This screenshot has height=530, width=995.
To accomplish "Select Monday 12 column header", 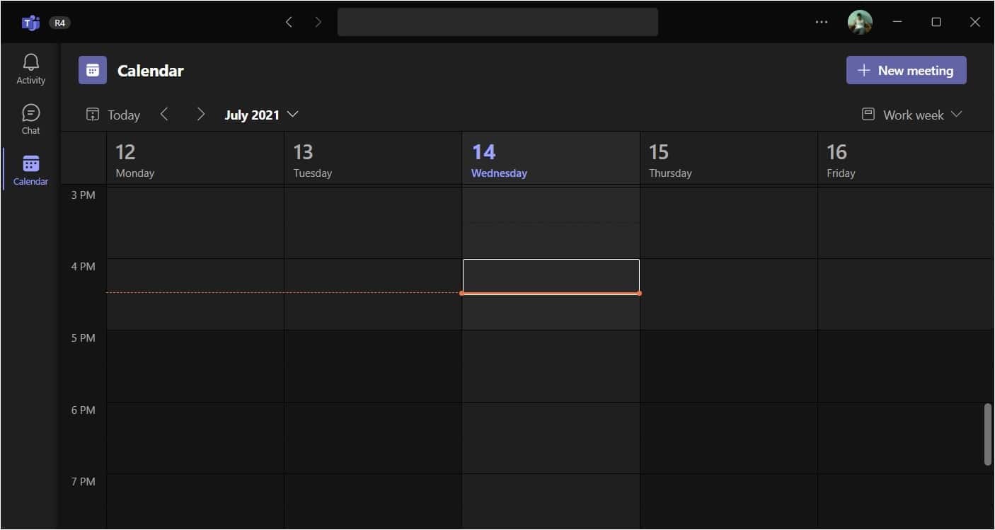I will click(x=195, y=159).
